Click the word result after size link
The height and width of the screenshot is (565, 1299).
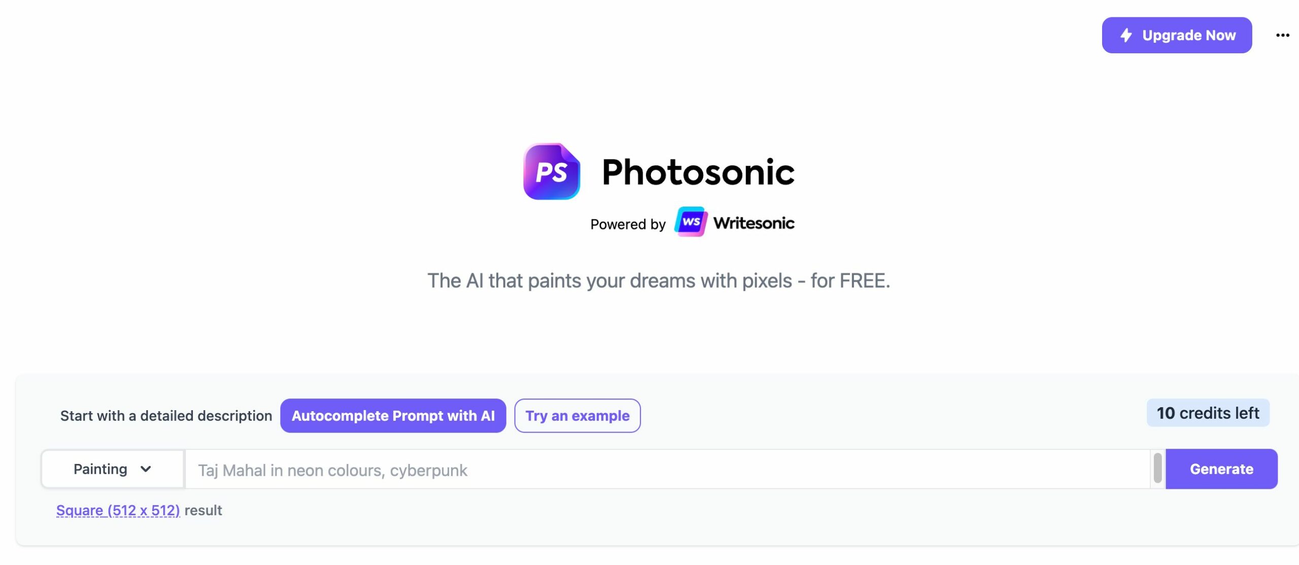coord(203,510)
